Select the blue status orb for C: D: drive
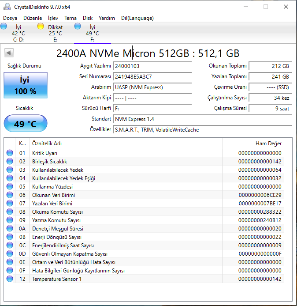The width and height of the screenshot is (297, 306). pyautogui.click(x=4, y=26)
